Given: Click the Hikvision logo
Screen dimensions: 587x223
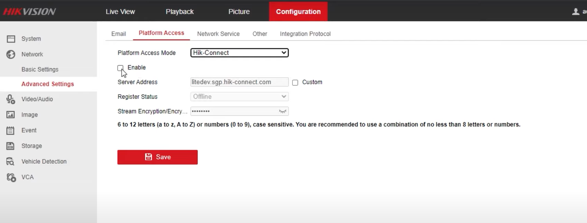Looking at the screenshot, I should tap(30, 12).
